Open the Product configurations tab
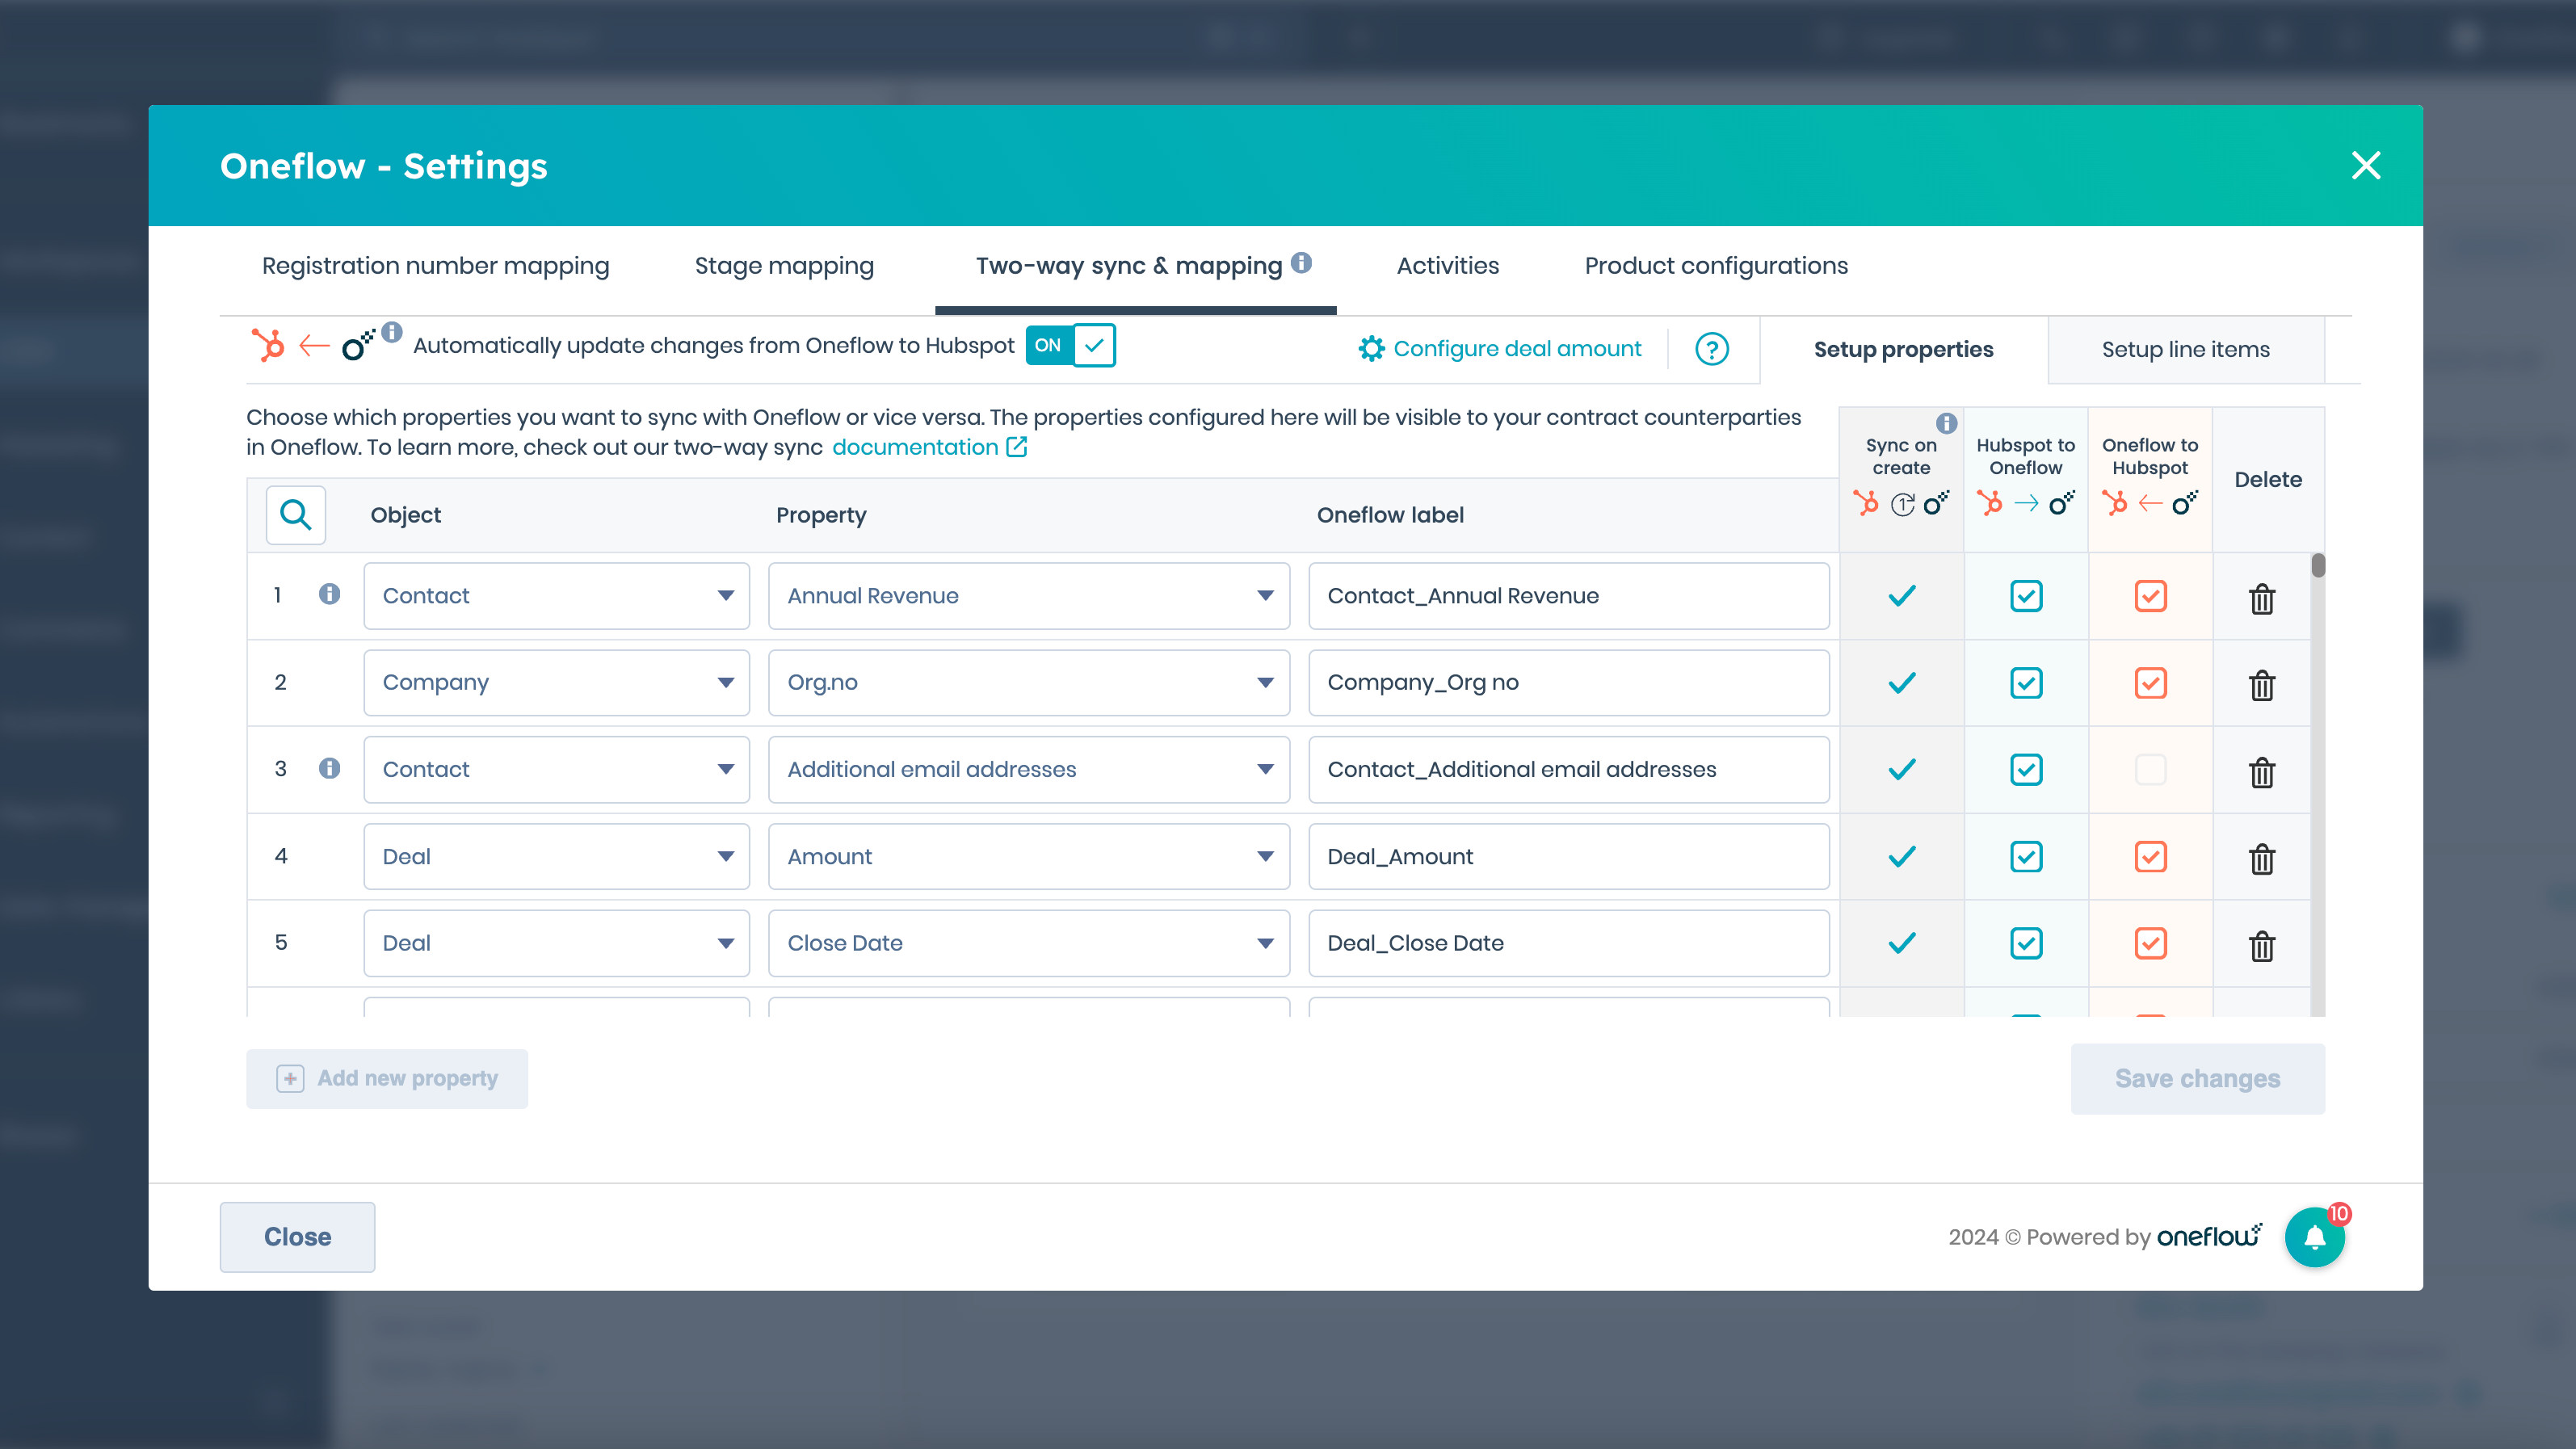The image size is (2576, 1449). 1715,265
